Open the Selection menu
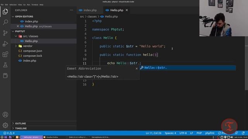Viewport: 248px width, 139px height. click(13, 5)
